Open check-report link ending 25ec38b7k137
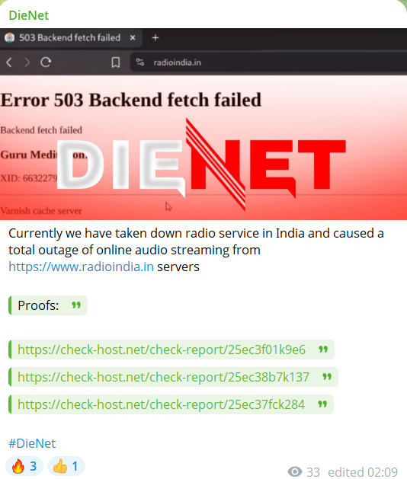 click(163, 377)
